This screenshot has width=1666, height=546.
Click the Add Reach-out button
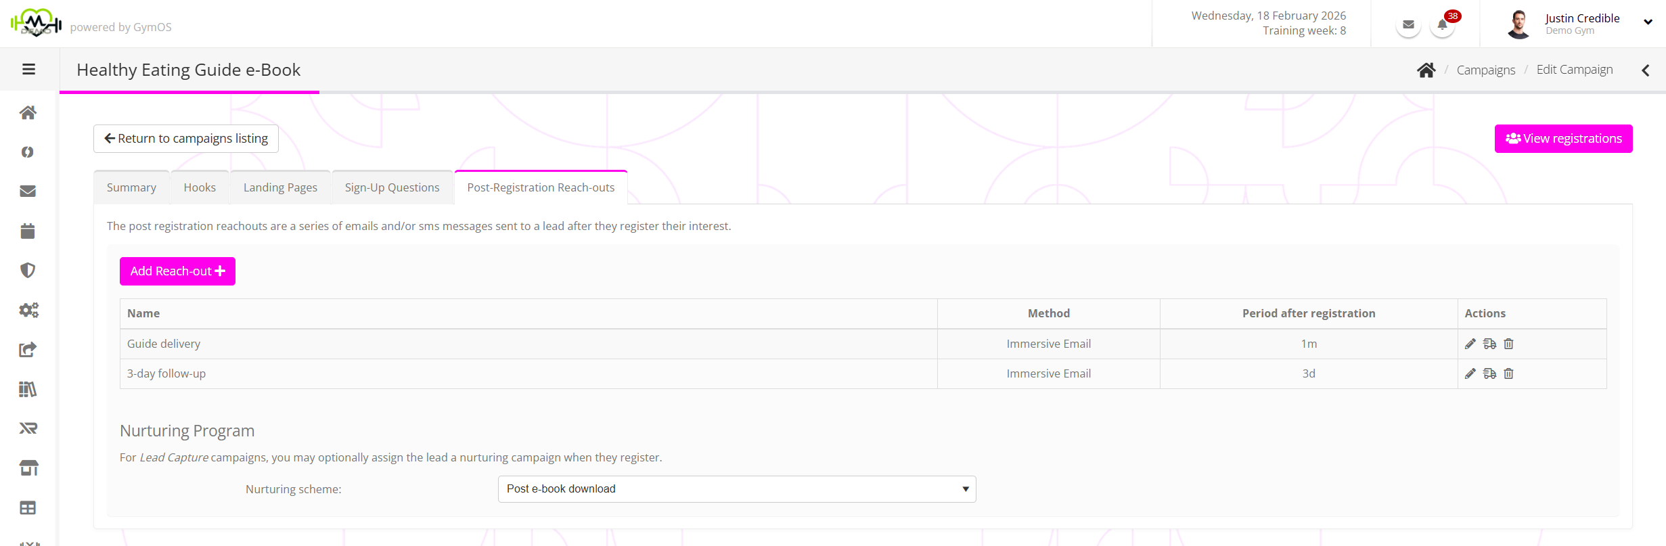click(x=177, y=271)
